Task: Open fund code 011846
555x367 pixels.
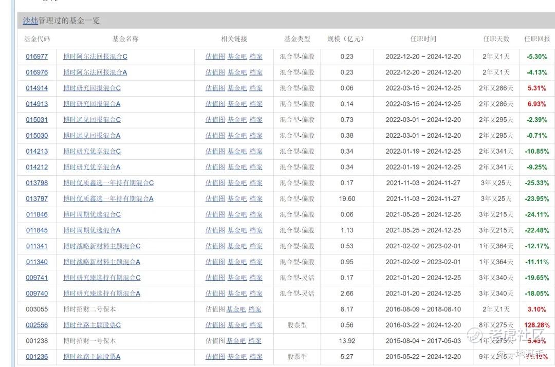Action: point(37,214)
